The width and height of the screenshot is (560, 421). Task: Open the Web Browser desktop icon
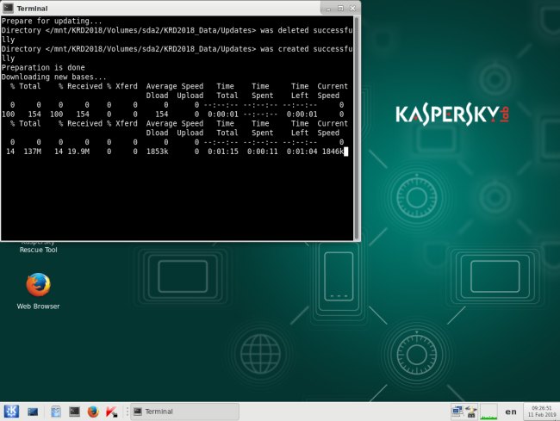pyautogui.click(x=38, y=285)
